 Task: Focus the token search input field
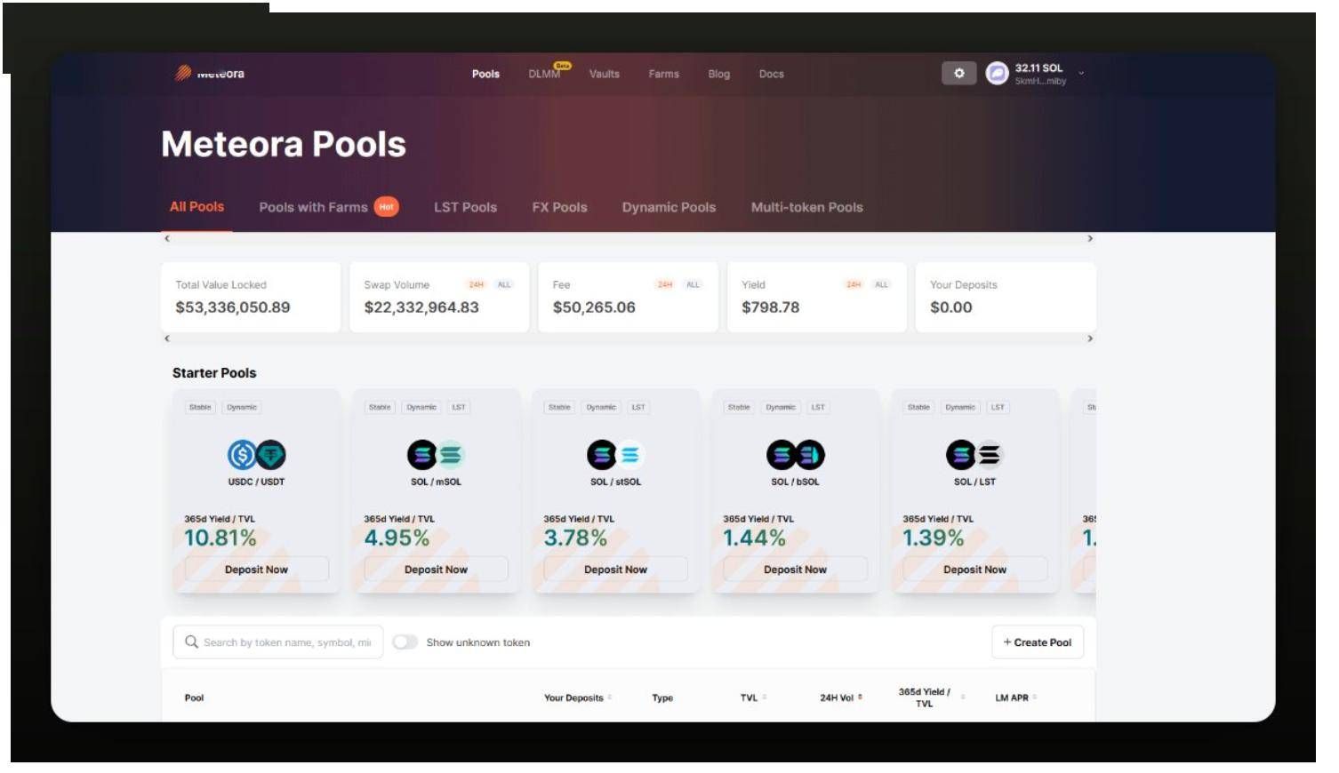286,642
